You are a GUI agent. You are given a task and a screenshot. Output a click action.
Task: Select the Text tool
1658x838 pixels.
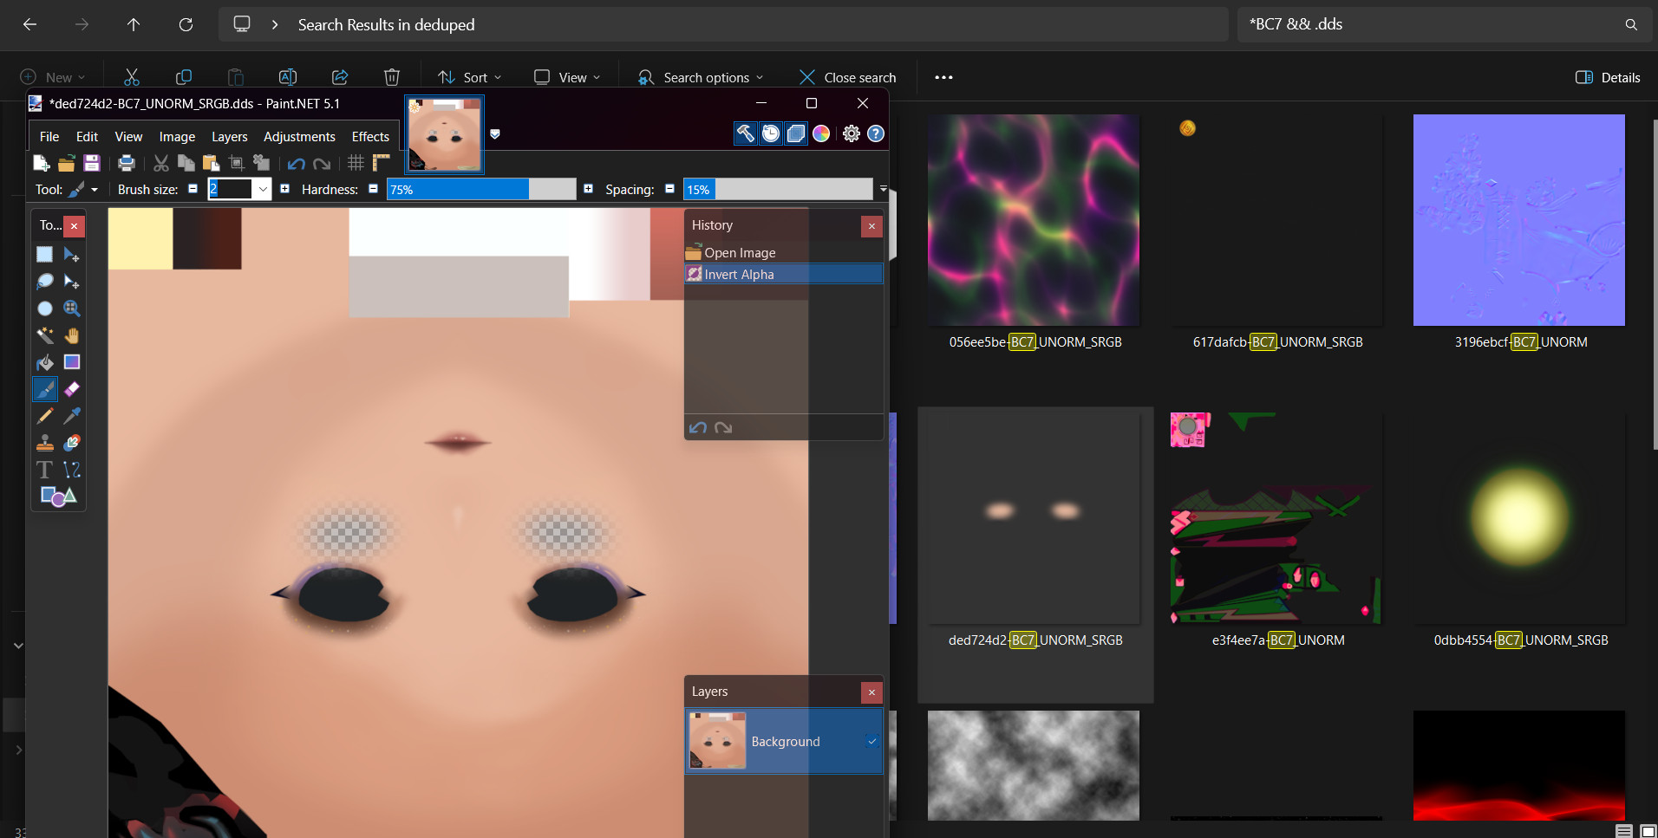pyautogui.click(x=44, y=470)
